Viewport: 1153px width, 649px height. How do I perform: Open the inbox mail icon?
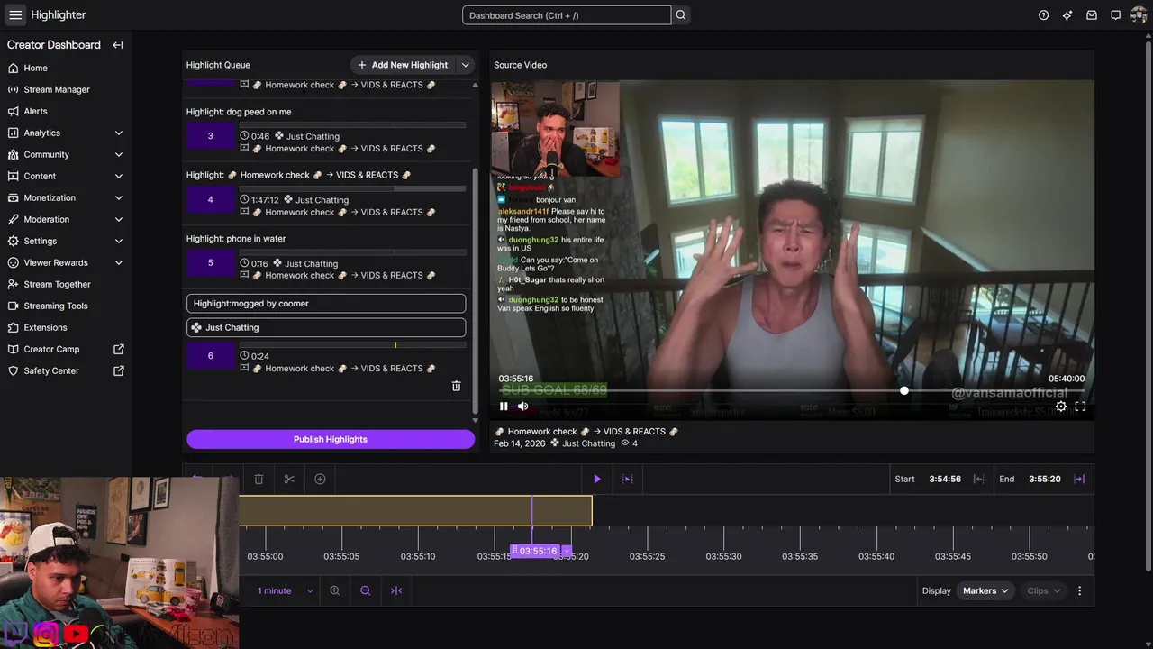[x=1092, y=15]
